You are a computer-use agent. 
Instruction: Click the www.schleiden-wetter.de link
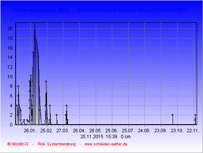click(106, 144)
